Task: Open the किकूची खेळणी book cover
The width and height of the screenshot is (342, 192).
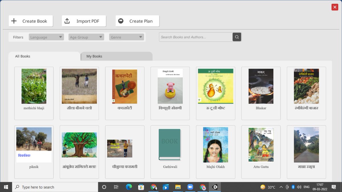Action: click(170, 86)
